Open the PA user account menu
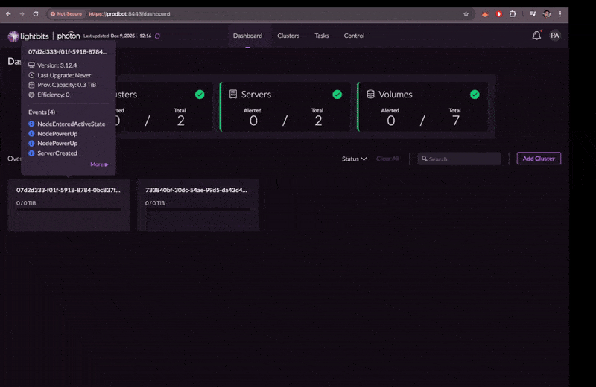Viewport: 596px width, 387px height. tap(555, 35)
